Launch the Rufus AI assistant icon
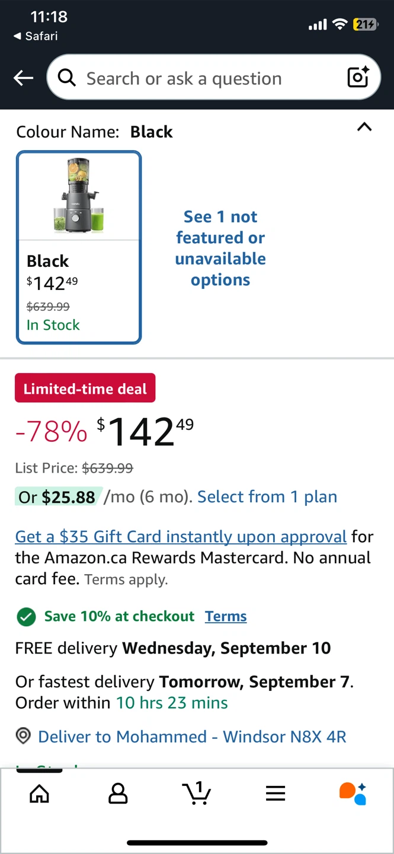394x854 pixels. [353, 794]
